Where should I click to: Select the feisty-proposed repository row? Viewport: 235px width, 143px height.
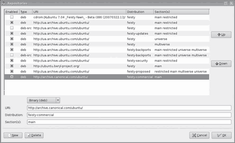tap(107, 71)
